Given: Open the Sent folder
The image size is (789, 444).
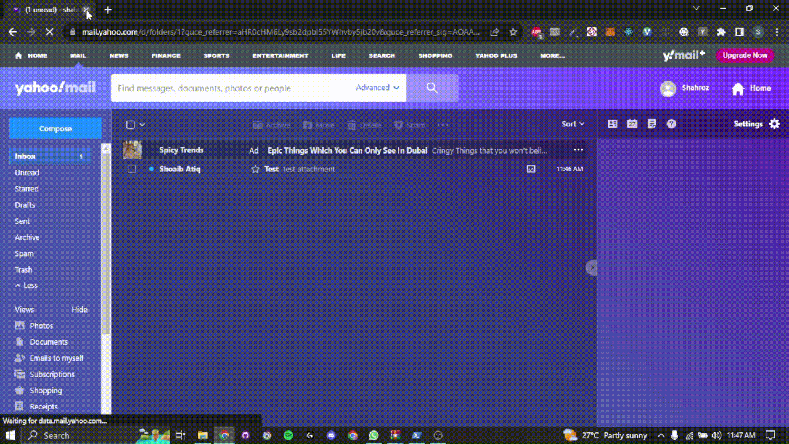Looking at the screenshot, I should pyautogui.click(x=22, y=221).
